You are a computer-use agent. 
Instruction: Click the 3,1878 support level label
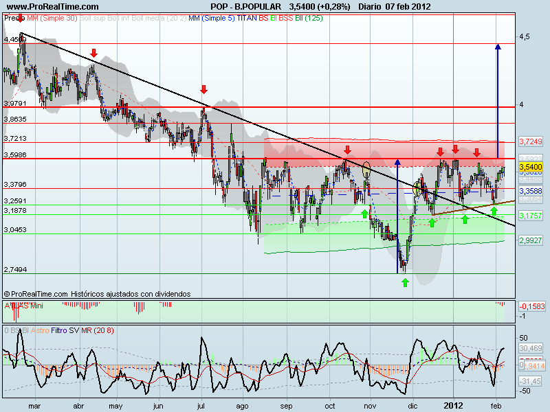[x=14, y=211]
